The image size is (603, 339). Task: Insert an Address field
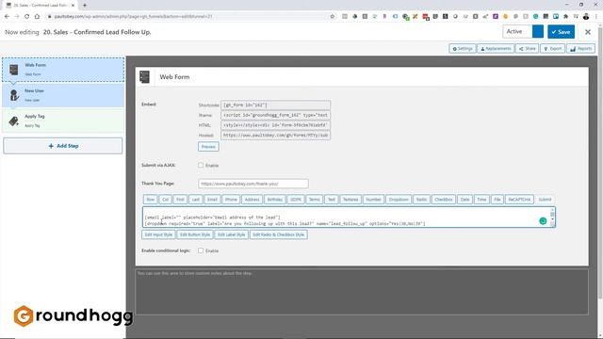[252, 200]
